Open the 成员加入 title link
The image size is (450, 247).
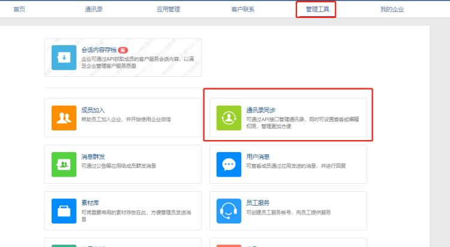(x=93, y=111)
